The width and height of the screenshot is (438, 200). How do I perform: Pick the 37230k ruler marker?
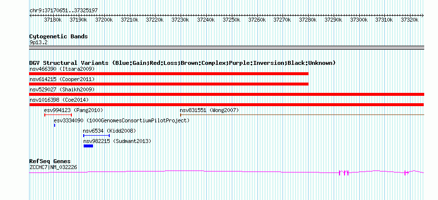tap(181, 20)
